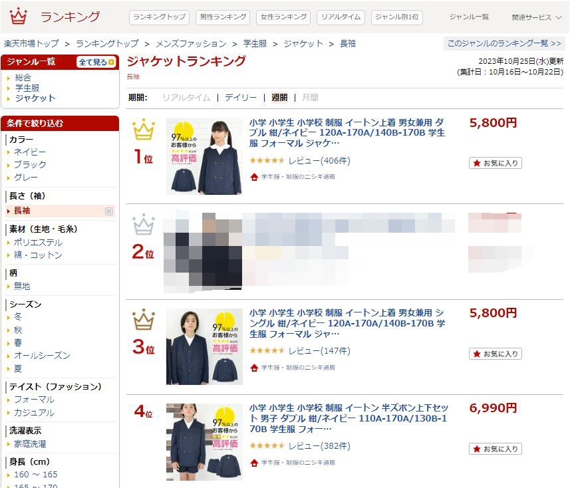Click the star favorite button for rank 3
The image size is (570, 488).
[x=495, y=354]
